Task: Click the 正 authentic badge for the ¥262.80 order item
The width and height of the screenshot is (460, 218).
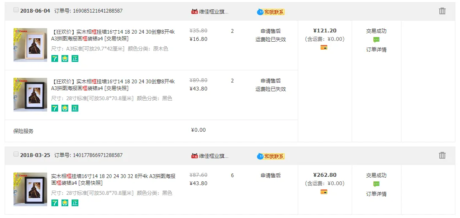Action: click(x=75, y=203)
